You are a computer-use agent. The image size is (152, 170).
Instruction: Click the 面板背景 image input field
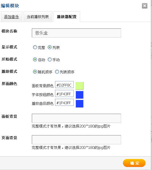pos(76,118)
